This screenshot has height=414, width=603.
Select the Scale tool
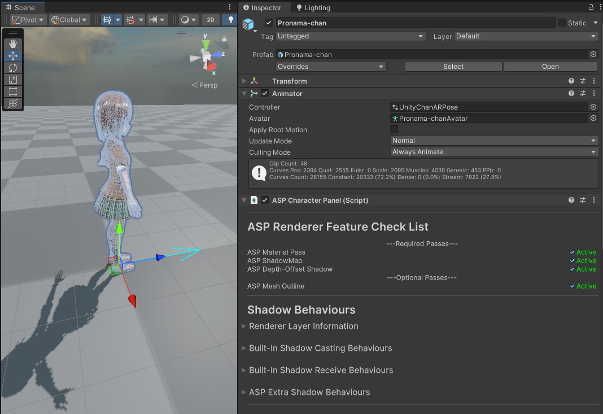[13, 80]
